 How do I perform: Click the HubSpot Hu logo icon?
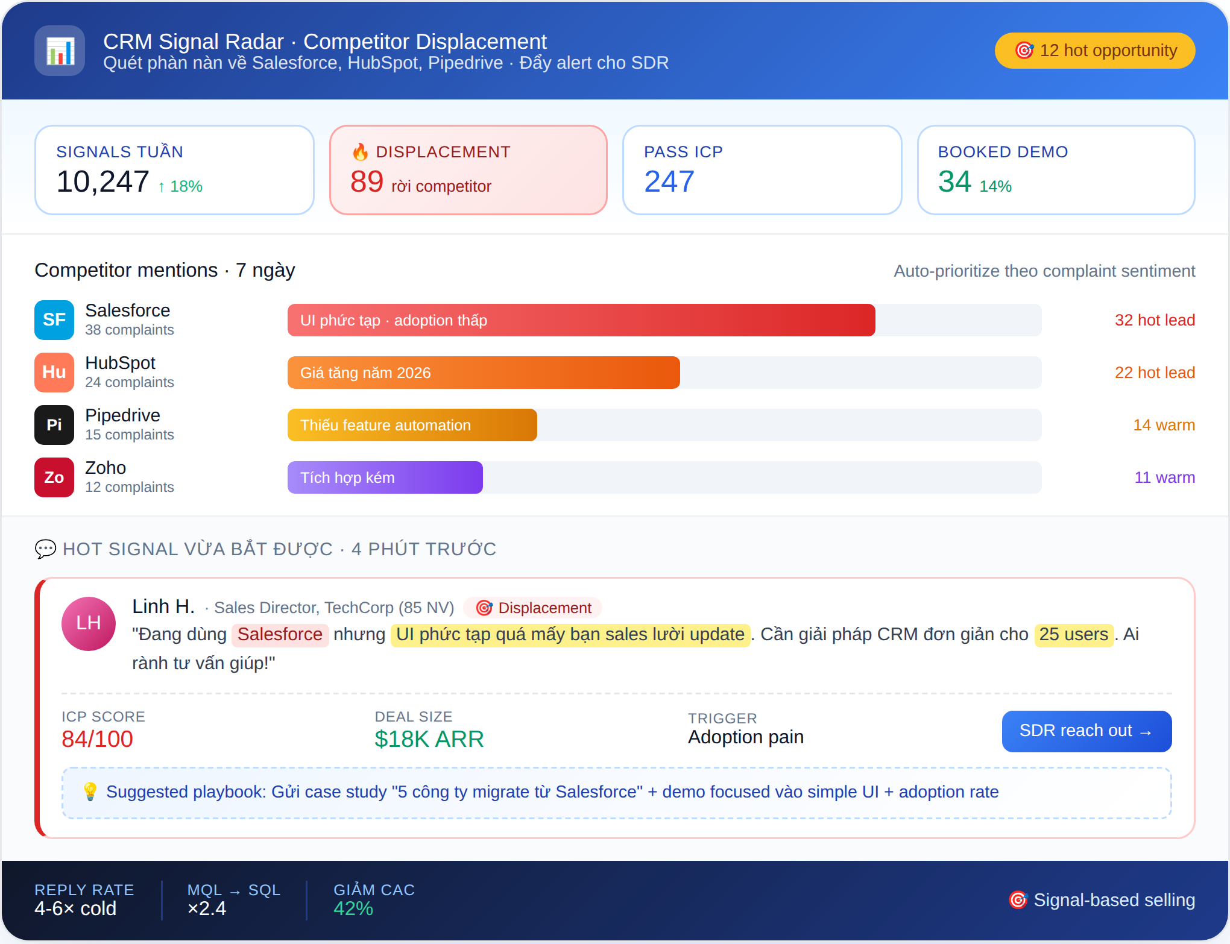54,373
